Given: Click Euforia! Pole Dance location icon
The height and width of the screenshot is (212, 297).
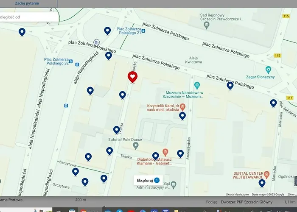Looking at the screenshot, I should tap(136, 146).
